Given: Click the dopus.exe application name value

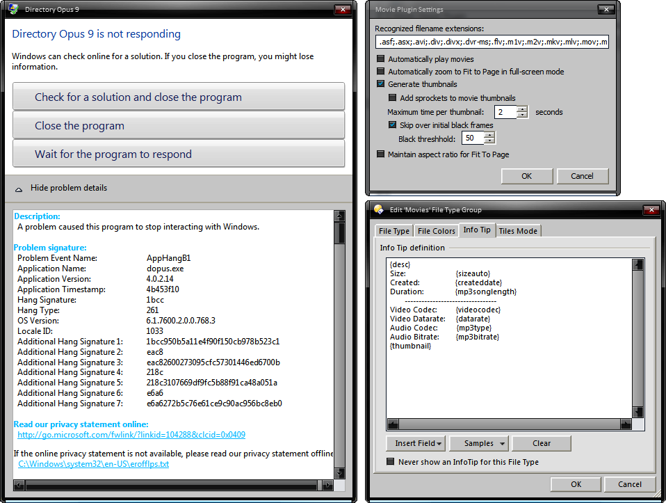Looking at the screenshot, I should click(165, 269).
